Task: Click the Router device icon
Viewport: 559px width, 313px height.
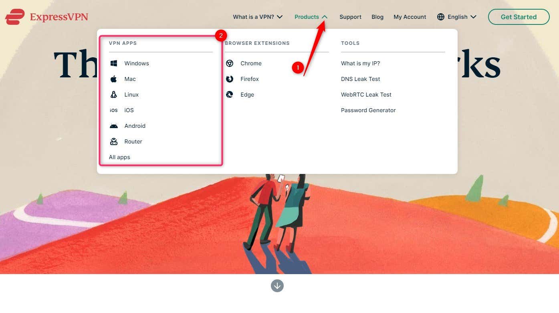Action: coord(114,141)
